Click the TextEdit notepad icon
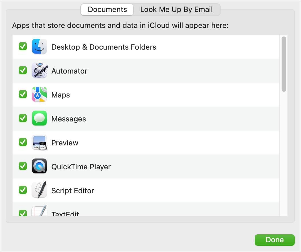Viewport: 301px width, 252px height. pyautogui.click(x=39, y=211)
